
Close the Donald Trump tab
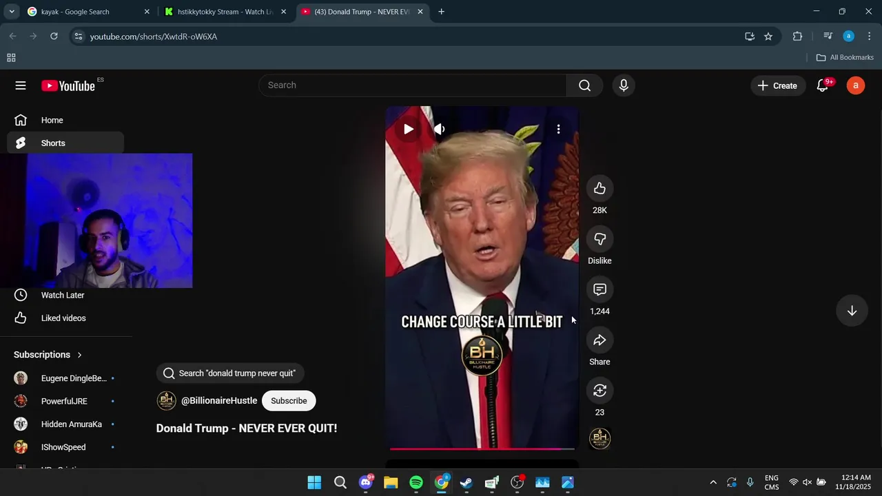pos(420,12)
